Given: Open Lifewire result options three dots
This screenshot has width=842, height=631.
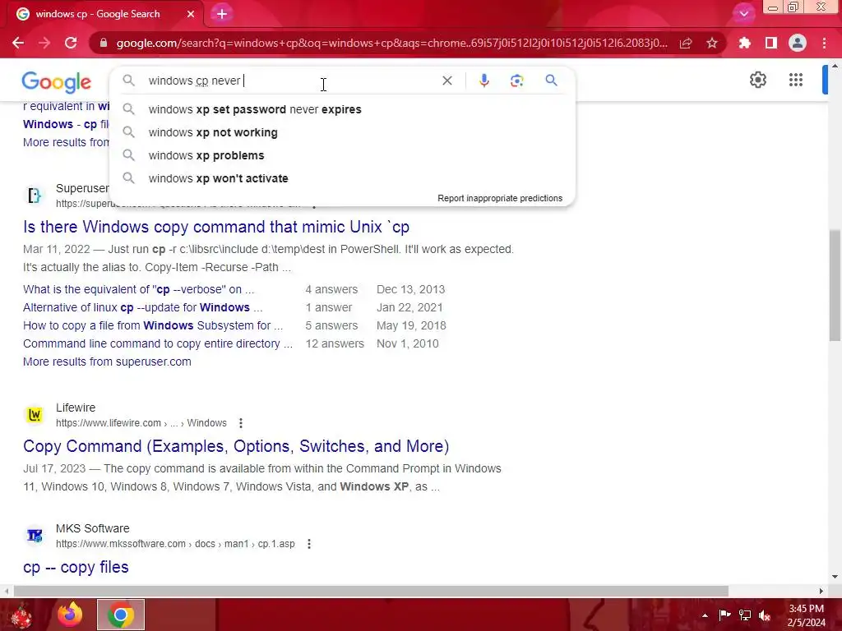Looking at the screenshot, I should pyautogui.click(x=241, y=423).
